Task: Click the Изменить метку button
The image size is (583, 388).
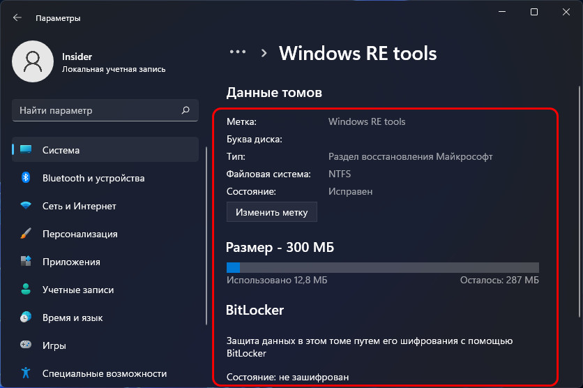Action: (272, 212)
